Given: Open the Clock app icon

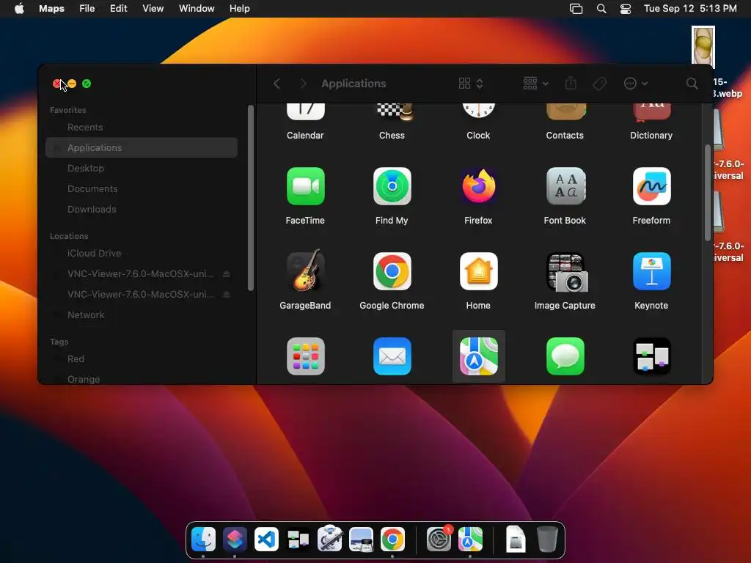Looking at the screenshot, I should (x=478, y=111).
